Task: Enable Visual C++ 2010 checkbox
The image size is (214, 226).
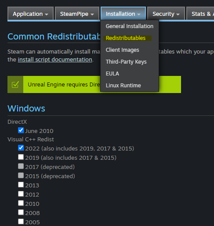Action: tap(21, 203)
